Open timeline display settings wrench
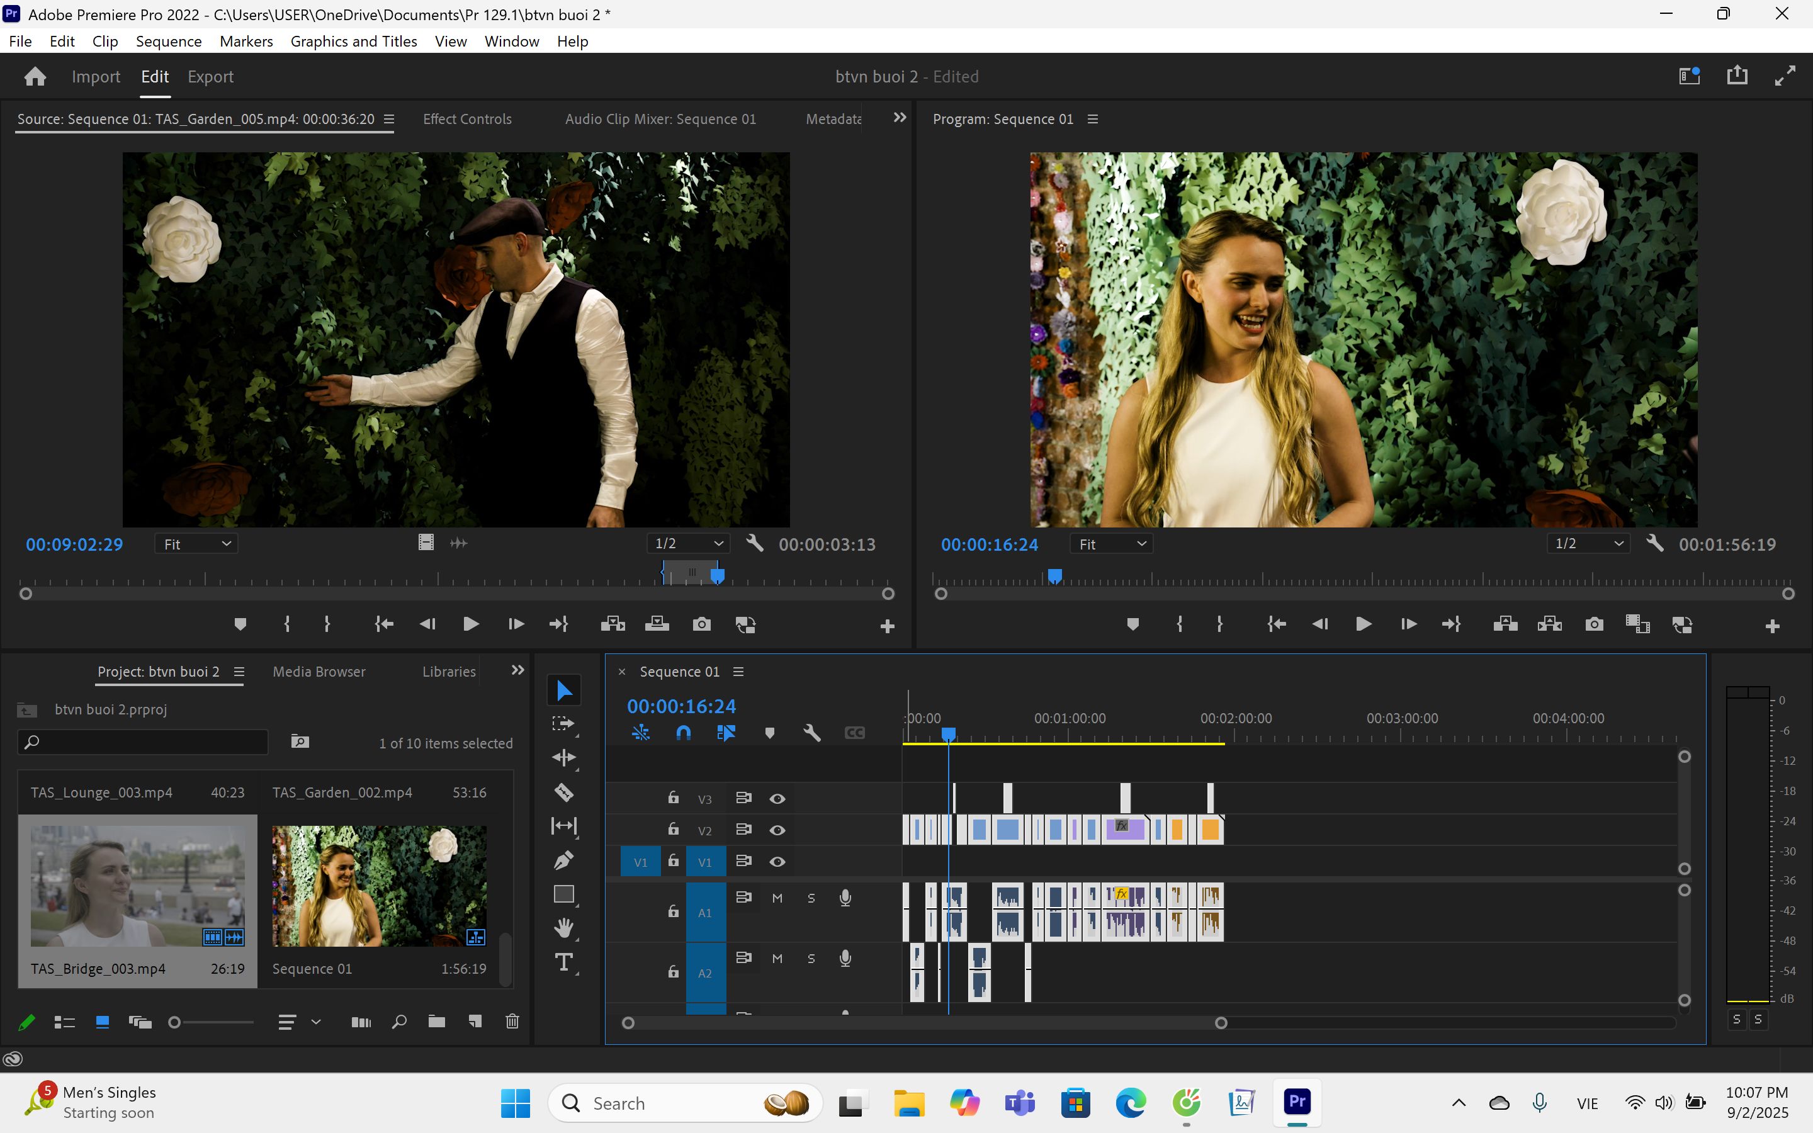Image resolution: width=1813 pixels, height=1133 pixels. click(811, 732)
